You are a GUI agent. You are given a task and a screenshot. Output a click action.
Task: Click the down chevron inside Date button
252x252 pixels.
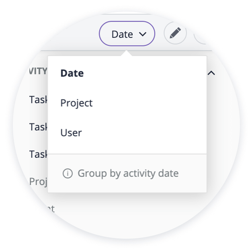click(x=143, y=34)
